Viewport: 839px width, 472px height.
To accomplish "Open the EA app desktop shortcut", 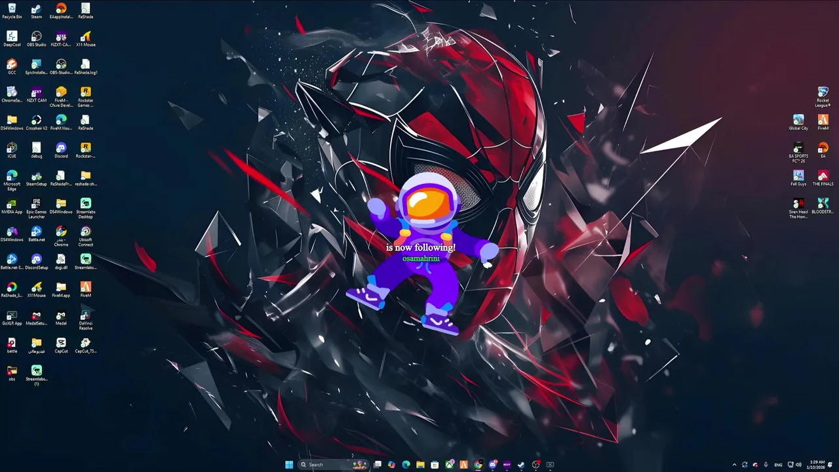I will [x=823, y=150].
